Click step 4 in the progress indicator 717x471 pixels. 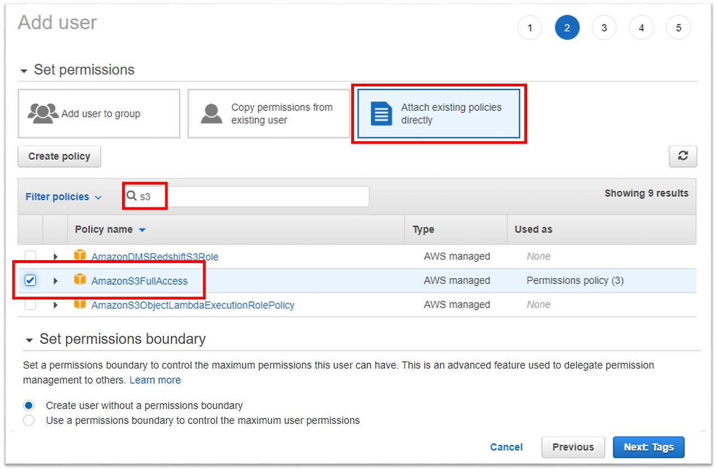641,27
